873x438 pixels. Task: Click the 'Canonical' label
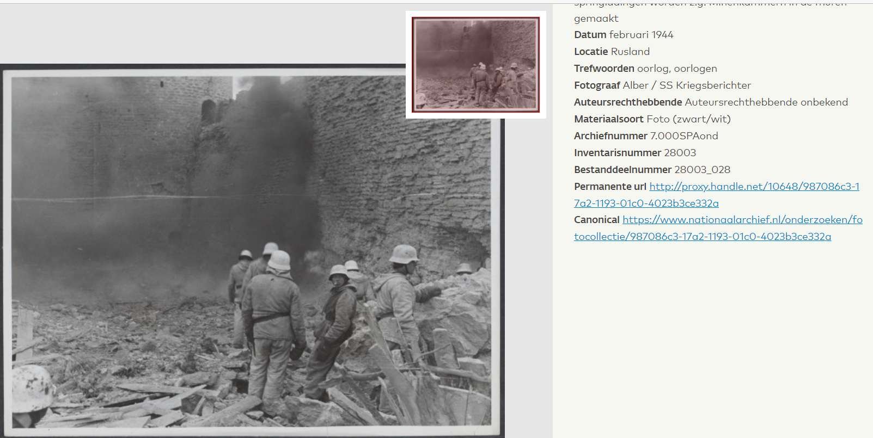(x=596, y=220)
